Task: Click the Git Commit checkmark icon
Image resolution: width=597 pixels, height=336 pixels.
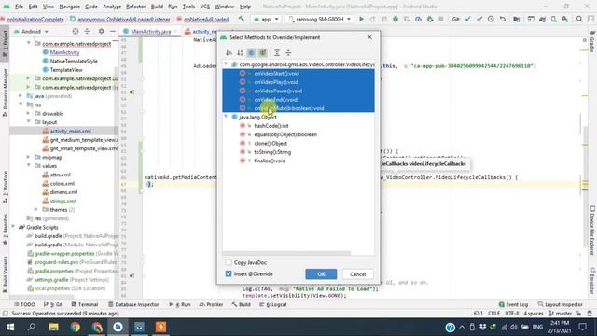Action: coord(479,19)
